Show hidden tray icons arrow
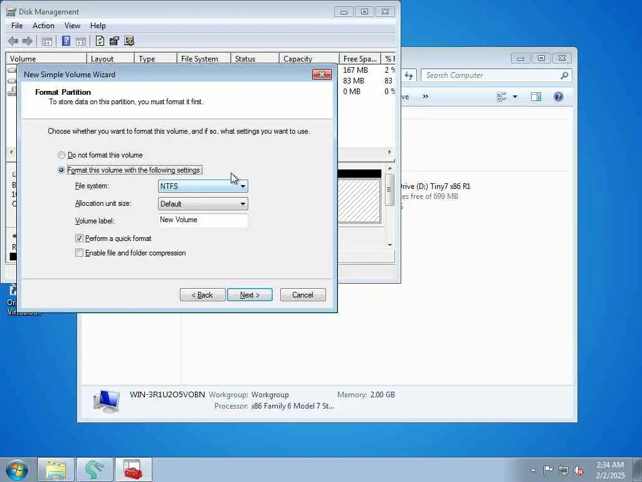The width and height of the screenshot is (642, 482). 533,470
